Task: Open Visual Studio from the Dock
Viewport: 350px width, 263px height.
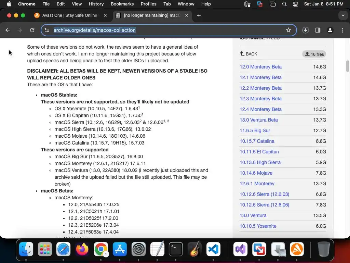Action: pos(240,249)
